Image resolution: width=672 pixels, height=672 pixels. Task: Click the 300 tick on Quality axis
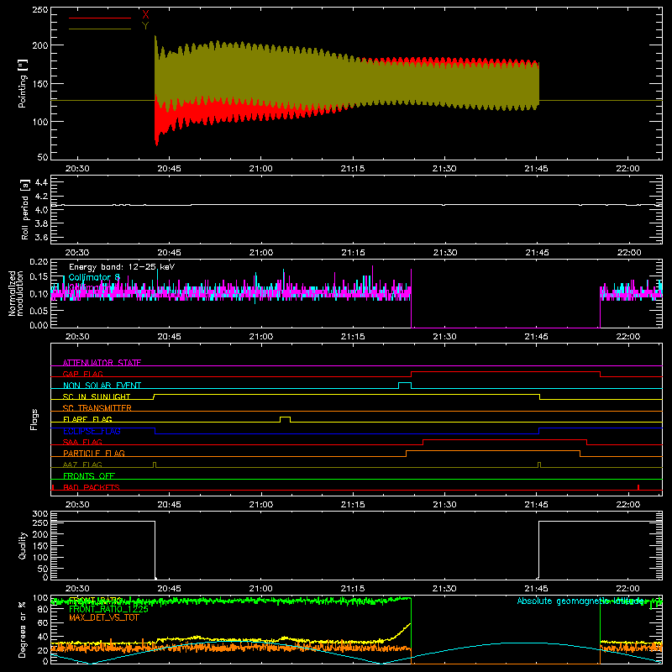pos(39,514)
